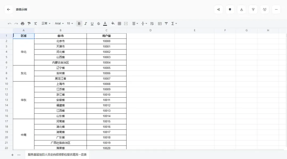Open vertical alignment dropdown
287x159 pixels.
click(144, 24)
